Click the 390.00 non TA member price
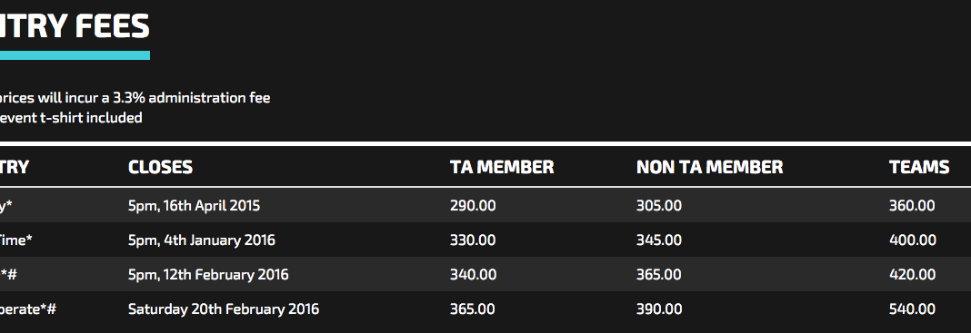The image size is (971, 333). (x=659, y=309)
